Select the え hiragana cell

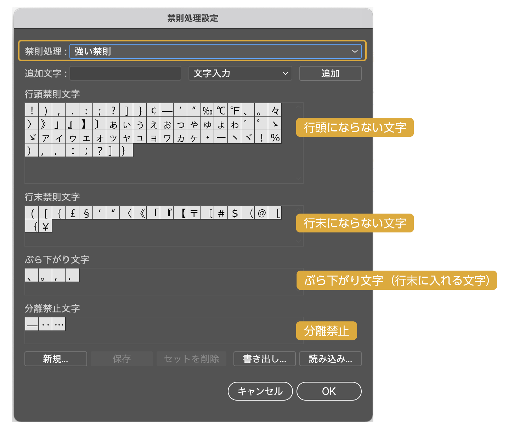(153, 123)
